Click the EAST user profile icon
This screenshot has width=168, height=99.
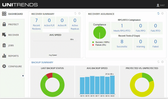(x=158, y=5)
